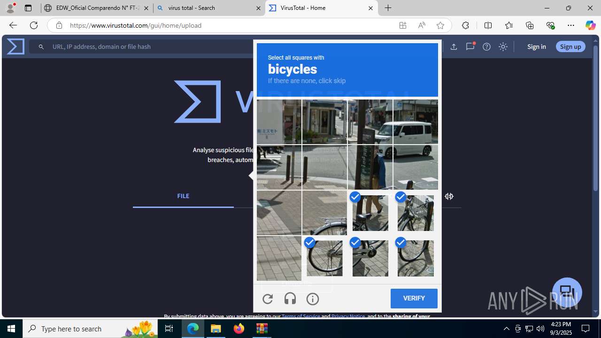Go back in the browser

click(13, 25)
